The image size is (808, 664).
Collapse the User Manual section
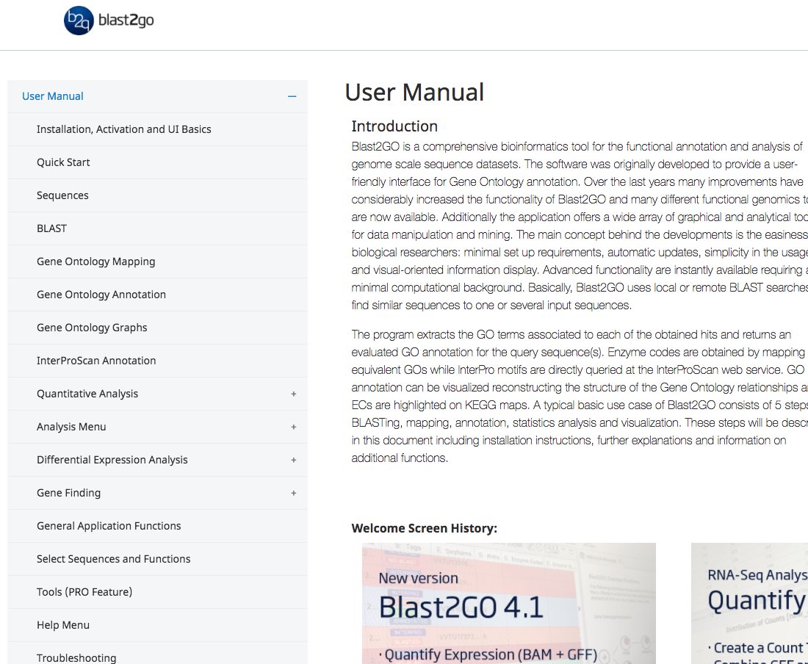click(292, 96)
